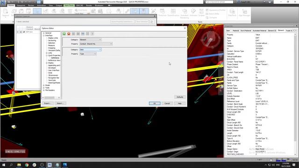
Task: Open the Animator tool
Action: [193, 13]
